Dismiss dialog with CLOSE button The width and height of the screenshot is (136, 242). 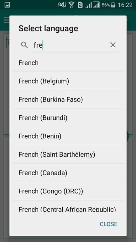[109, 224]
